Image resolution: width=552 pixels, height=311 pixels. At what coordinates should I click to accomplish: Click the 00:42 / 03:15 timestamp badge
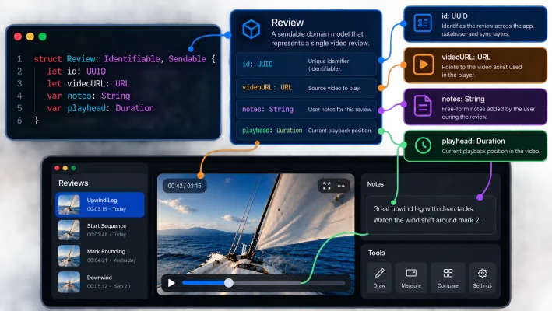(185, 186)
